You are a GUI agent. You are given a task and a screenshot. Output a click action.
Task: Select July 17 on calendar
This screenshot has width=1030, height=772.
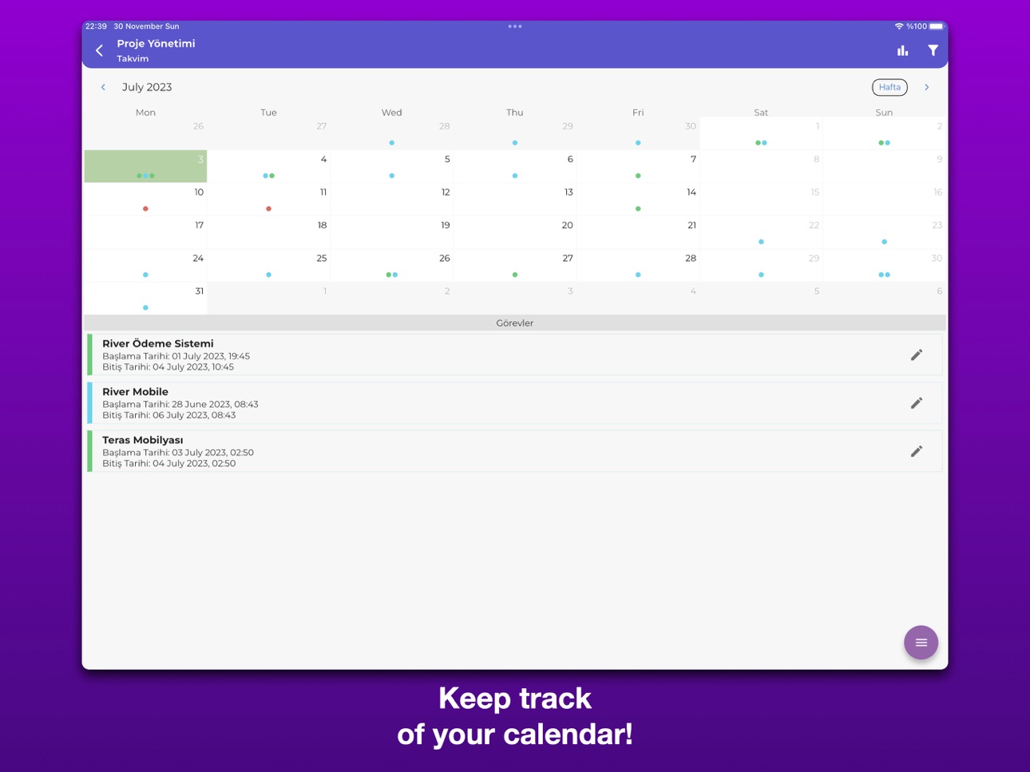click(x=146, y=232)
